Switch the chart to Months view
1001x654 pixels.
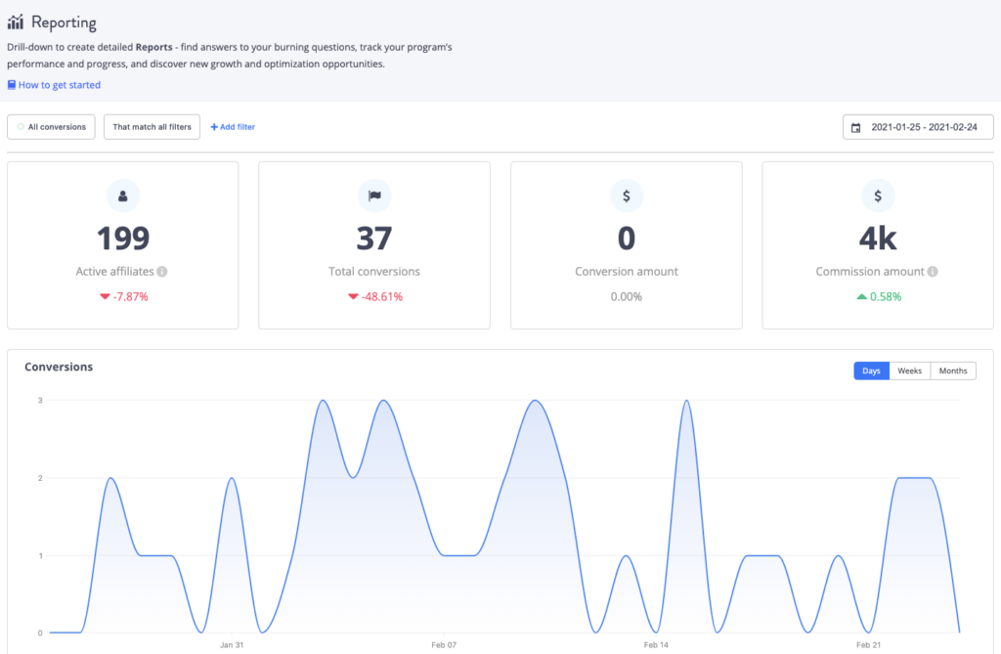(x=952, y=371)
